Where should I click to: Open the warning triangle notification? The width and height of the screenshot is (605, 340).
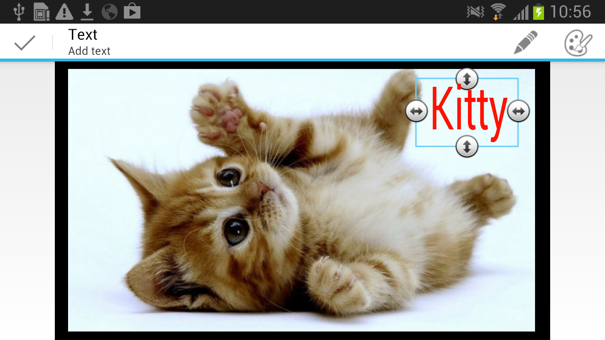pos(64,12)
